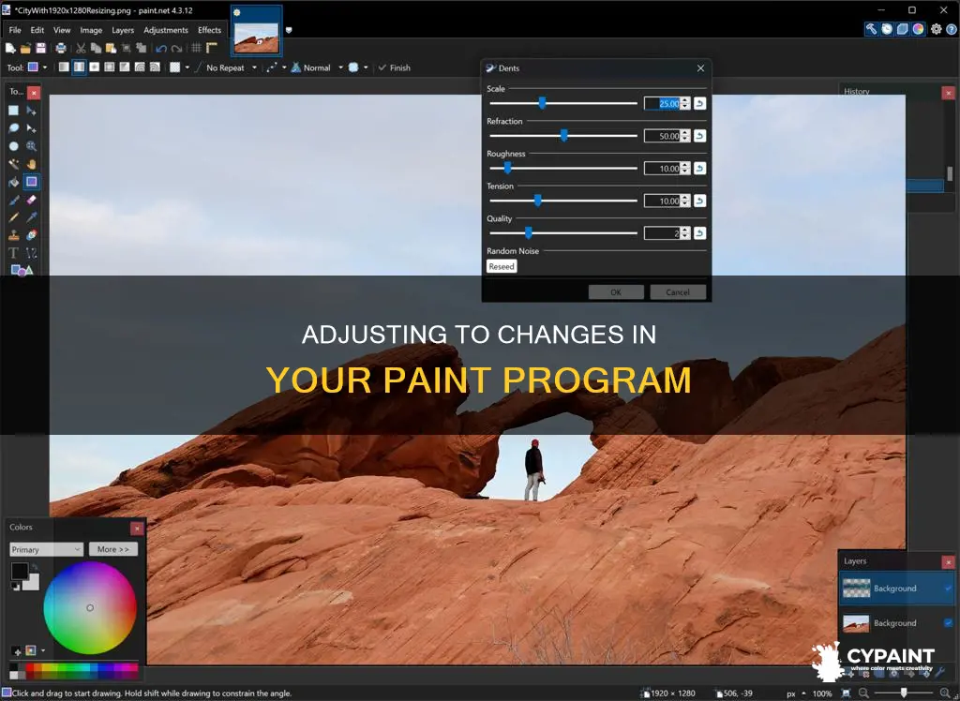Click the Undo arrow icon
The image size is (960, 701).
(x=161, y=49)
